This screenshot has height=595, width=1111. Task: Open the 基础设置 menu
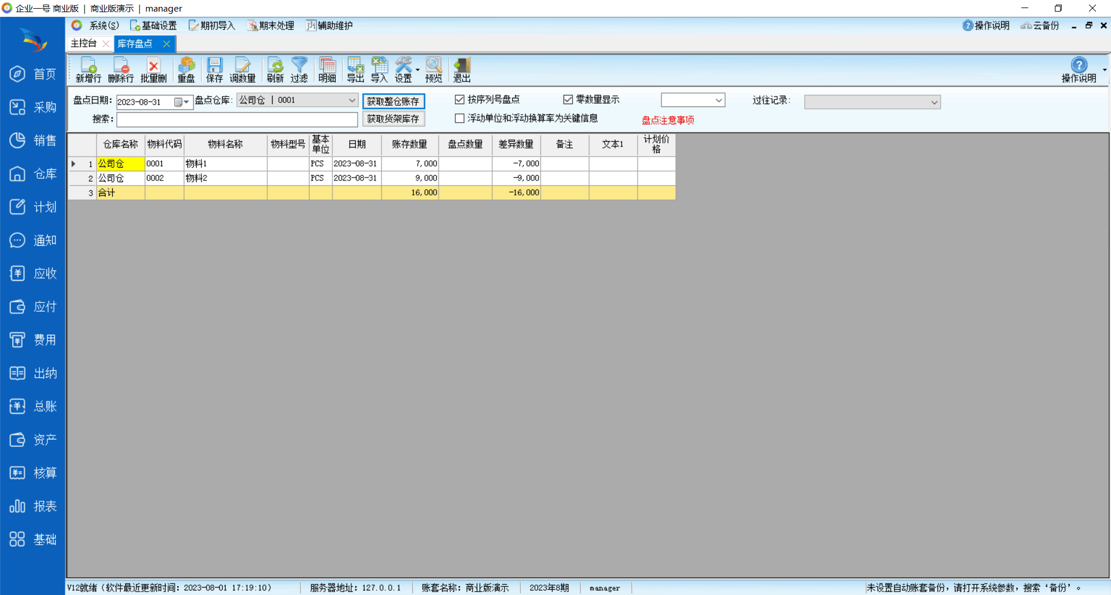(154, 25)
